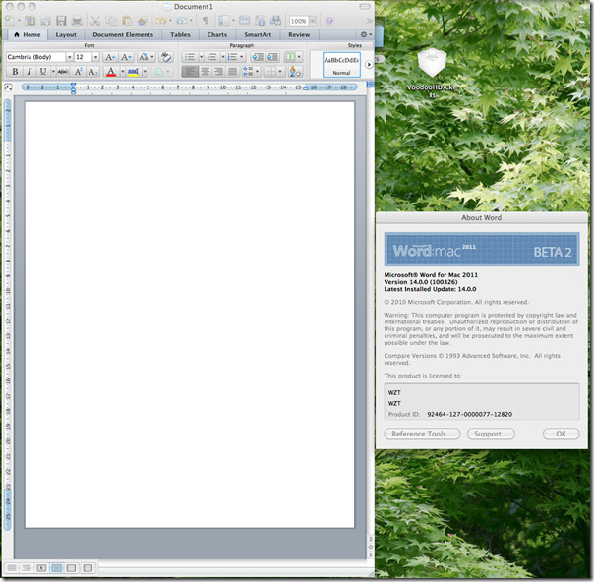The image size is (594, 582).
Task: Switch to the Layout tab
Action: coord(66,34)
